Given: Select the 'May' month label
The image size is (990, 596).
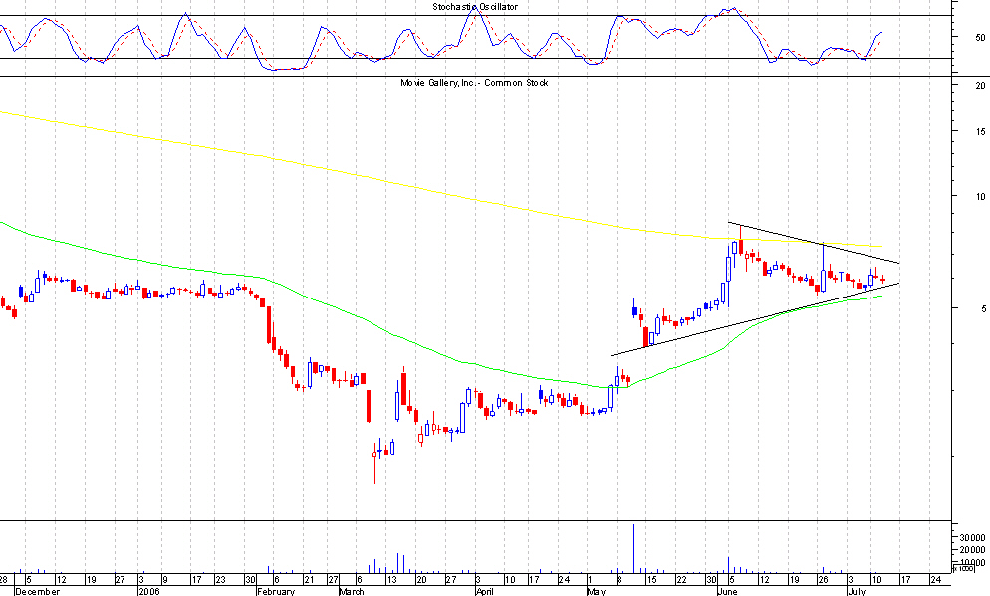Looking at the screenshot, I should pos(596,592).
